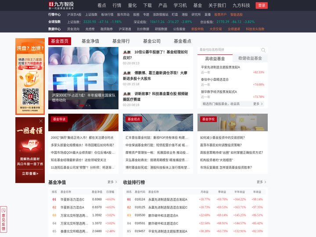Click the search magnifier icon

pos(263,50)
